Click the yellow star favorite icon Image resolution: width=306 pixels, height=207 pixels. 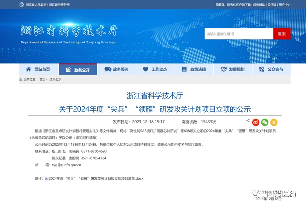[x=274, y=122]
